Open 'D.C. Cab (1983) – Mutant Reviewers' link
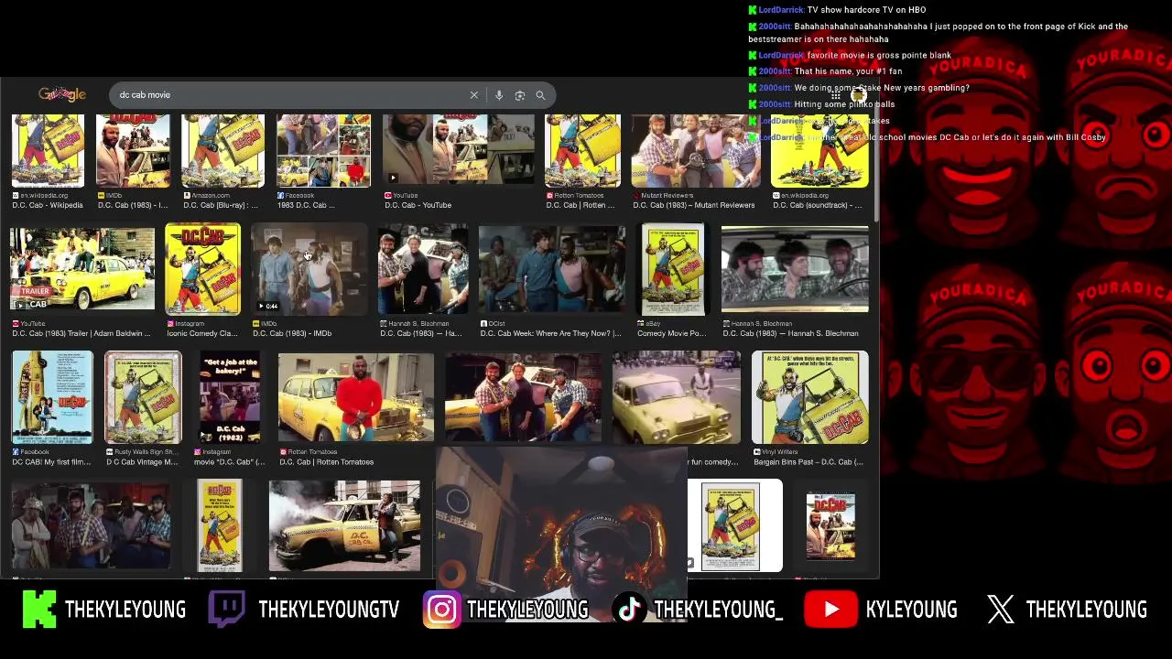 (693, 205)
